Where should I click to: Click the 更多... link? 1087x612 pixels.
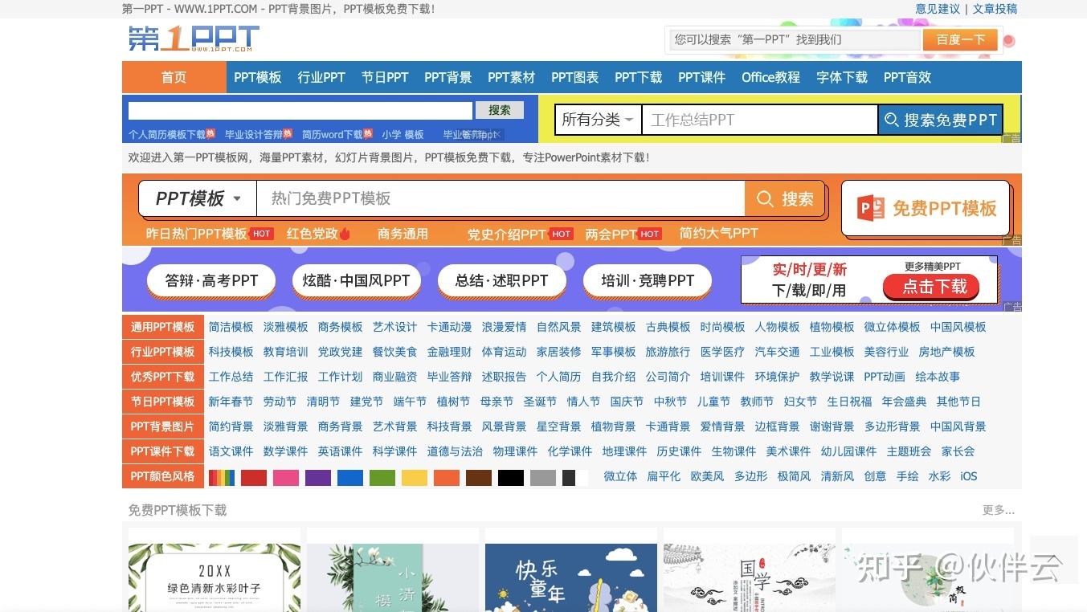(x=999, y=510)
